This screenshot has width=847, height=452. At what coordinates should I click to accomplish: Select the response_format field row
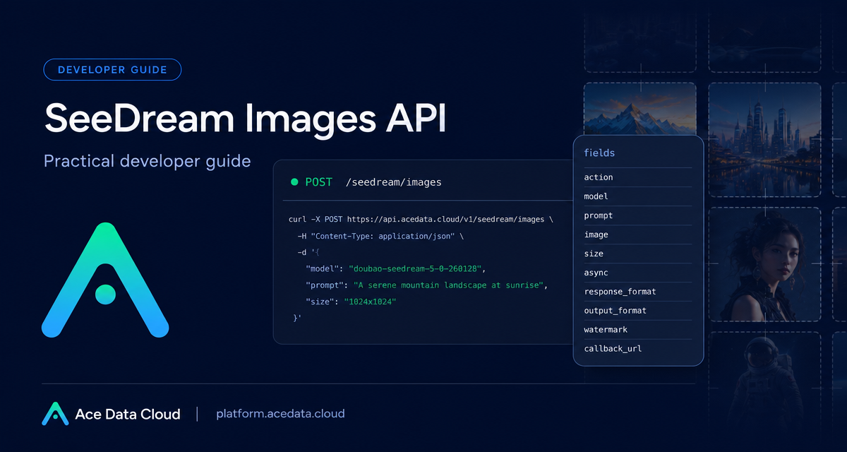point(638,292)
